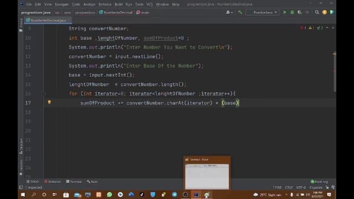Open the Event Log

(x=319, y=182)
